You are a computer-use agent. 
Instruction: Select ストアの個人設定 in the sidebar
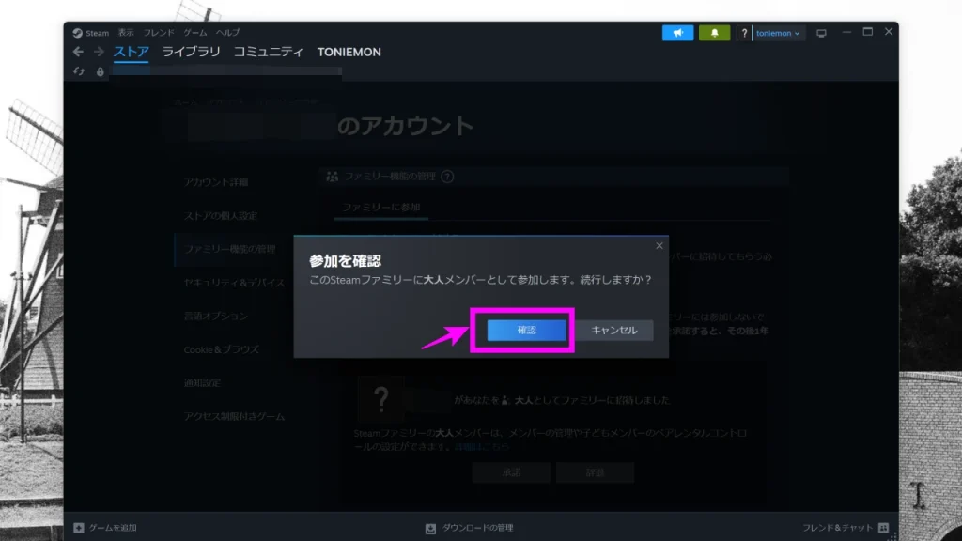tap(220, 216)
